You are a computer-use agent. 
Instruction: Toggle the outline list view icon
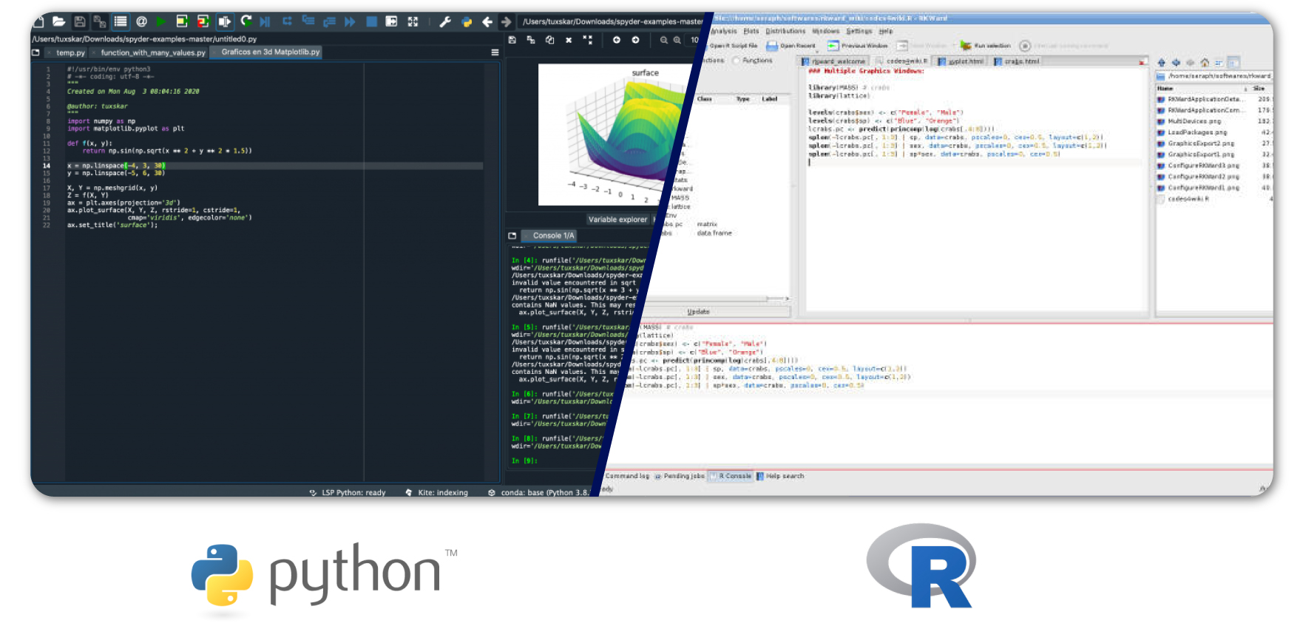[x=121, y=21]
